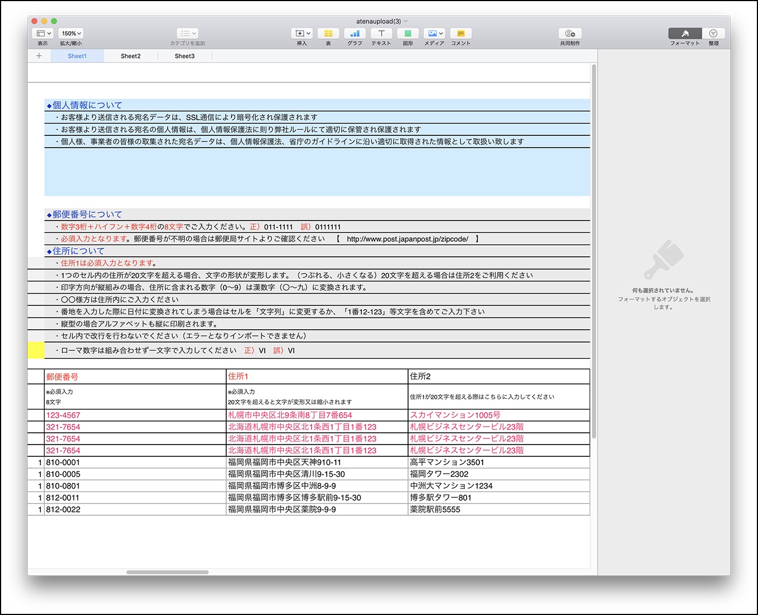Viewport: 758px width, 615px height.
Task: Open the Insert (挿入) menu button
Action: [x=302, y=33]
